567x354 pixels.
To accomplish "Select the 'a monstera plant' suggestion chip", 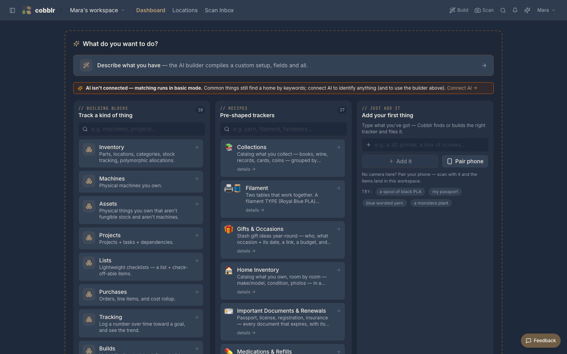I will (x=431, y=203).
